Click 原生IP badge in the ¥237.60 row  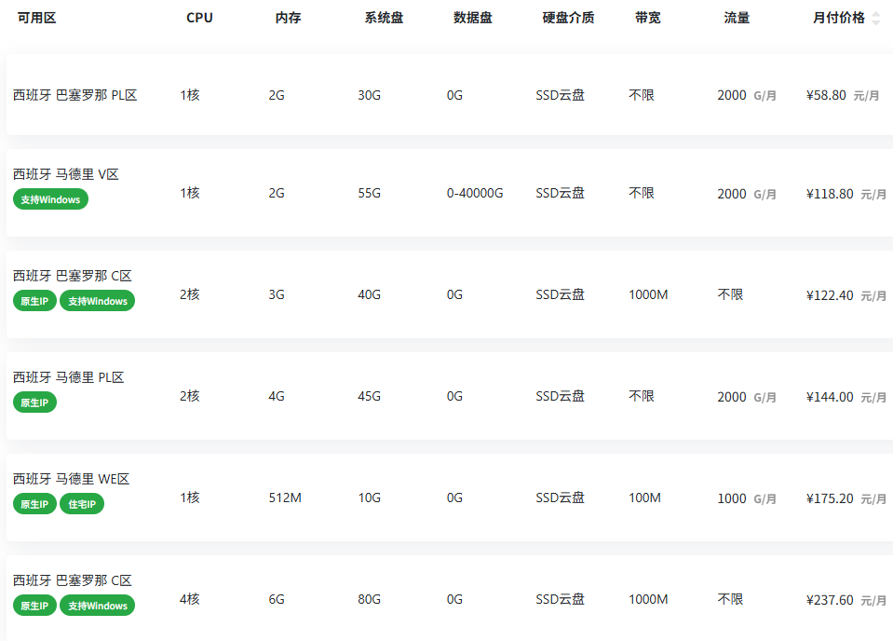pyautogui.click(x=34, y=606)
